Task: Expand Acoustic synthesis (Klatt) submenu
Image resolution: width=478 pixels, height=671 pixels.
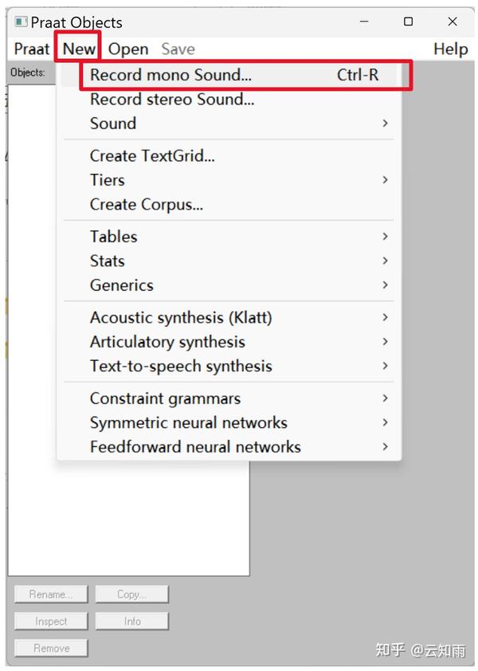Action: (181, 317)
